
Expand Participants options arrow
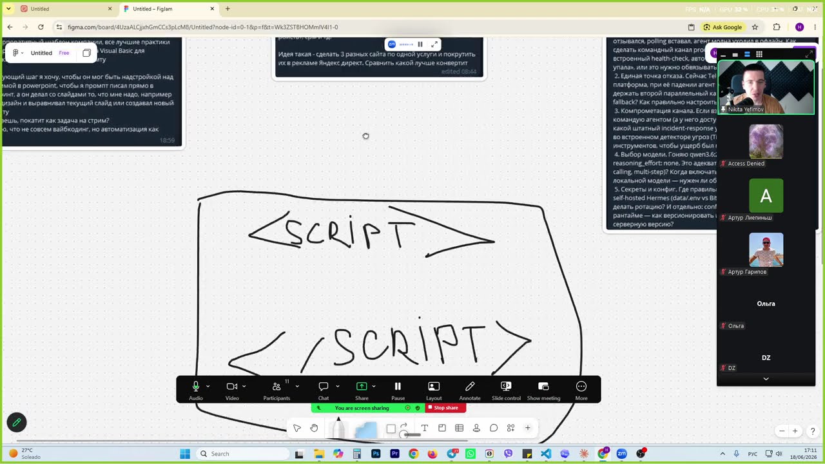pyautogui.click(x=297, y=387)
